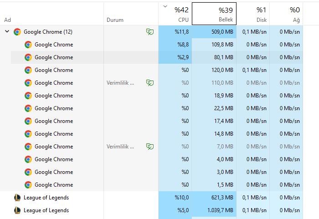The image size is (319, 219).
Task: Click the League of Legends icon using 1.039,7 MB
Action: click(17, 210)
